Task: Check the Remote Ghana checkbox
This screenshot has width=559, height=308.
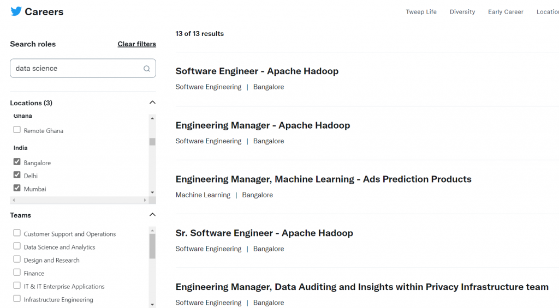Action: tap(17, 130)
